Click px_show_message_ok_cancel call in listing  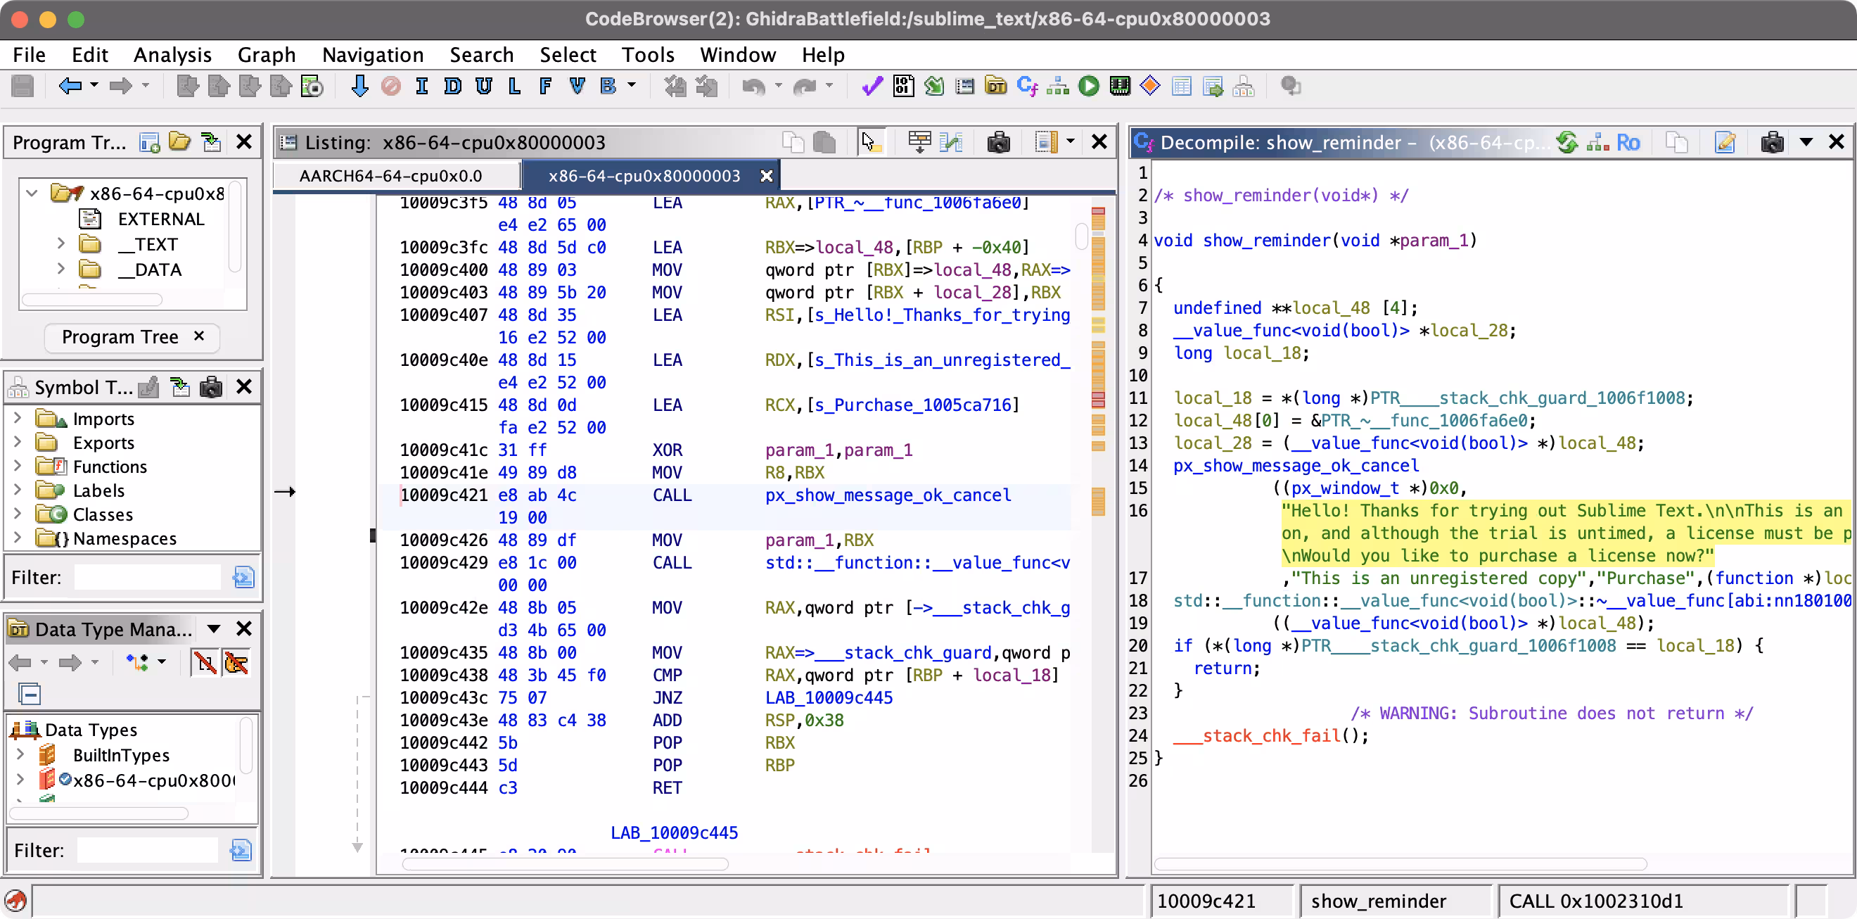click(x=888, y=495)
